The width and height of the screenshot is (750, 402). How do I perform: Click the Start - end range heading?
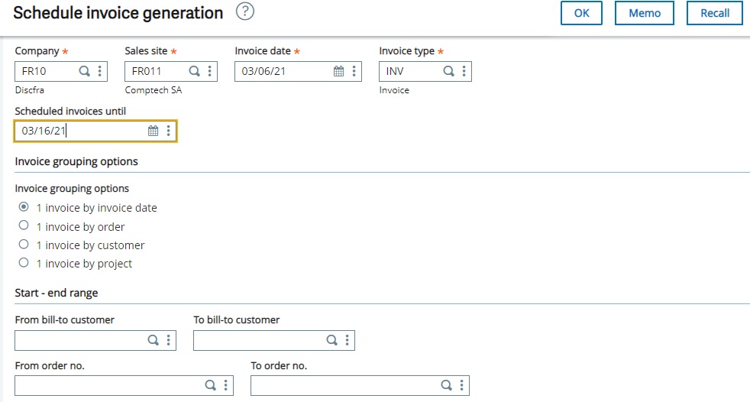pos(57,293)
